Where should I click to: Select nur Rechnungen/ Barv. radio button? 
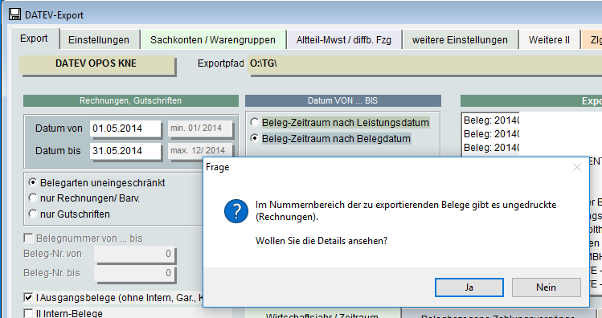coord(33,198)
